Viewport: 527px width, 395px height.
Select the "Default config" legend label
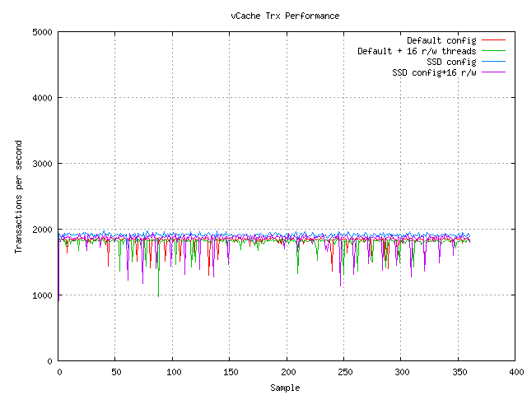click(441, 40)
